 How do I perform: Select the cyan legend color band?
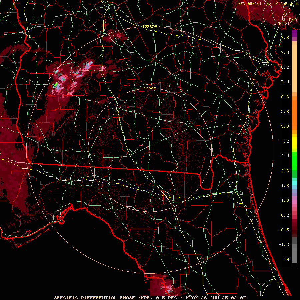point(294,183)
